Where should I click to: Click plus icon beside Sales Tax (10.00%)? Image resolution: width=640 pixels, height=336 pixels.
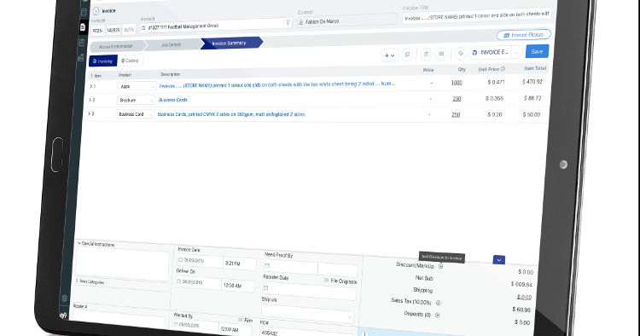[439, 303]
